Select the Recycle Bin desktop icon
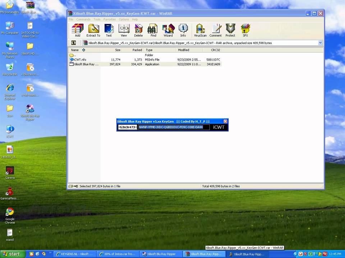This screenshot has width=345, height=258. point(10,69)
